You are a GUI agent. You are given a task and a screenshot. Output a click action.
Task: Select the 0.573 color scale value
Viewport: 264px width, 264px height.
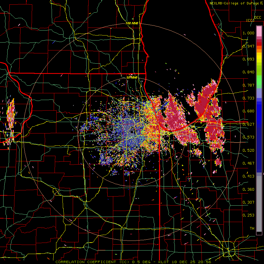(x=248, y=137)
